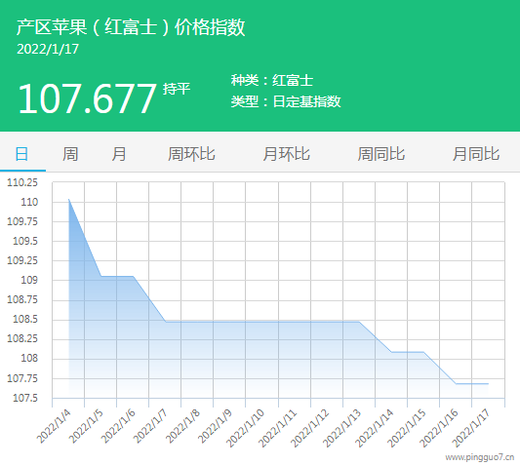Open the 月同比 tab
Viewport: 520px width, 466px height.
coord(476,154)
